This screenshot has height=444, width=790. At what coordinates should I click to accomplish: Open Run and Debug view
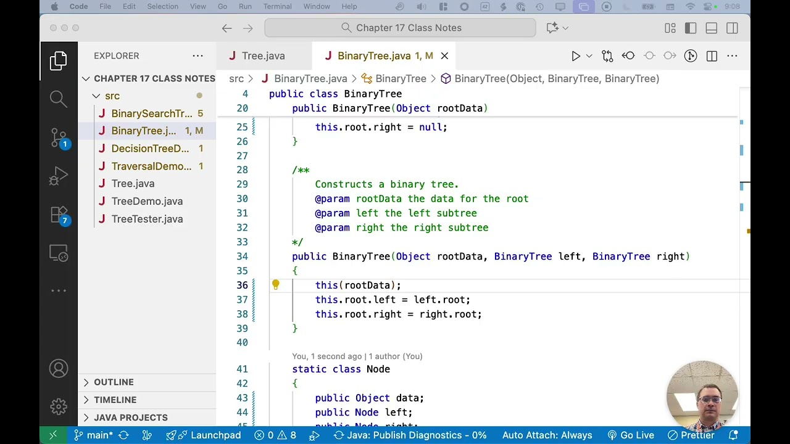[59, 176]
